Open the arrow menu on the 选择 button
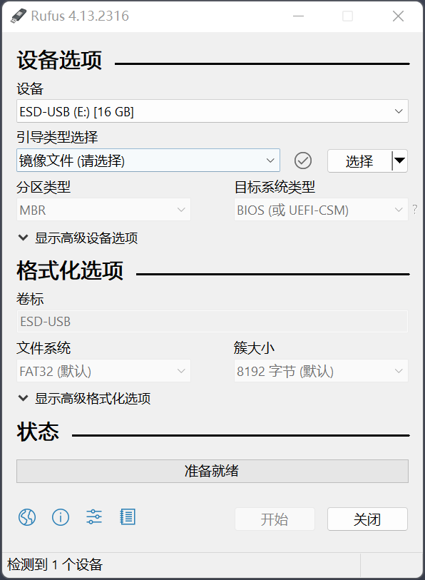Viewport: 425px width, 580px height. click(399, 161)
